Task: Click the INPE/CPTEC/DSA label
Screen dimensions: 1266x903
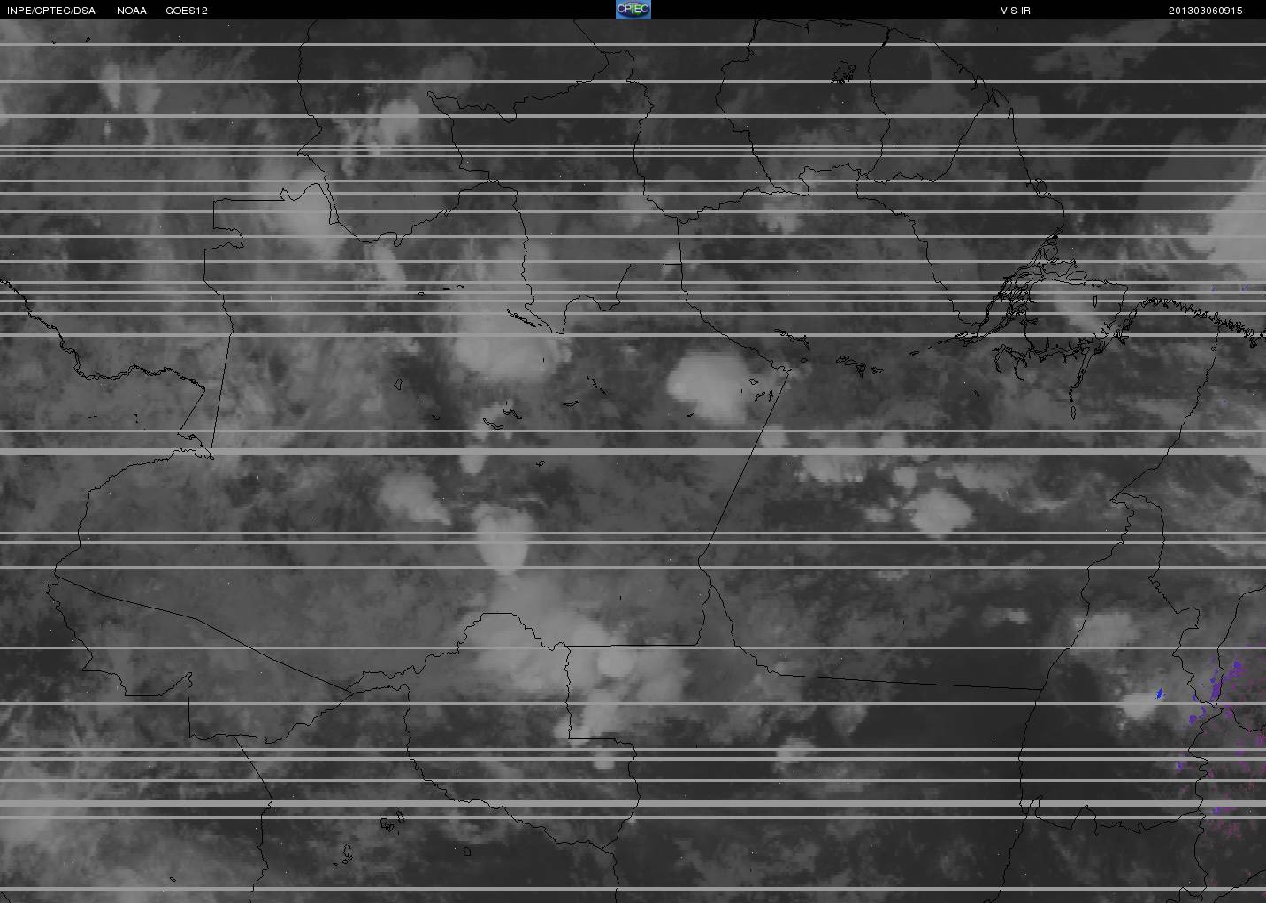Action: (x=50, y=11)
